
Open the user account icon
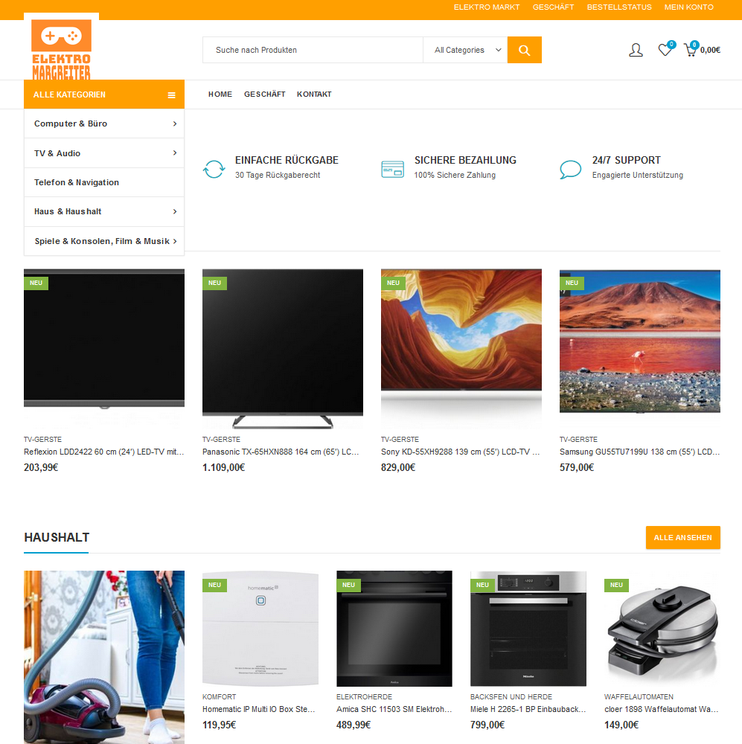636,50
